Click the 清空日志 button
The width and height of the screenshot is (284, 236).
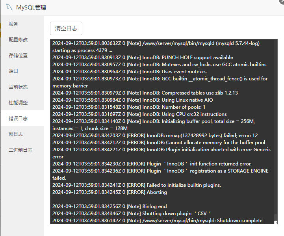coord(66,28)
